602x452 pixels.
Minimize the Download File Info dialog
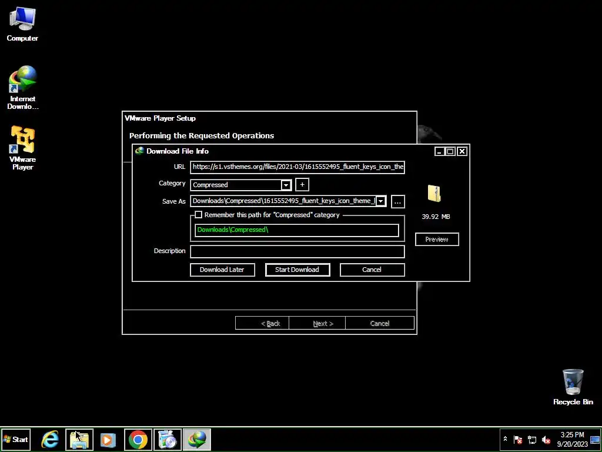(439, 152)
